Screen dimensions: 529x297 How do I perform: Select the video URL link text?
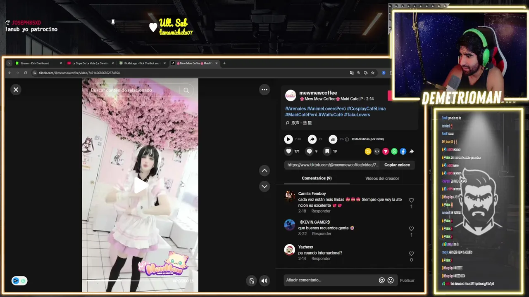pyautogui.click(x=333, y=165)
